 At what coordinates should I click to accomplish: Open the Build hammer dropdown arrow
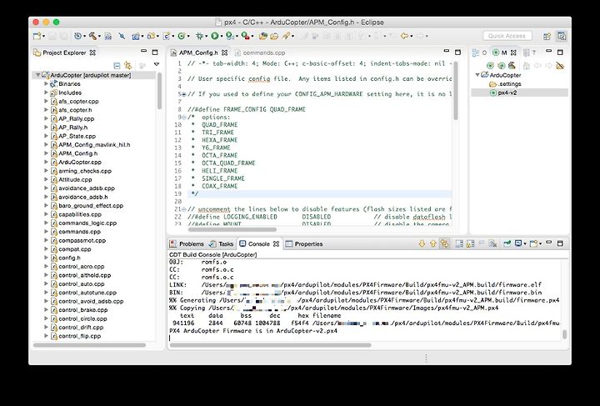click(99, 37)
